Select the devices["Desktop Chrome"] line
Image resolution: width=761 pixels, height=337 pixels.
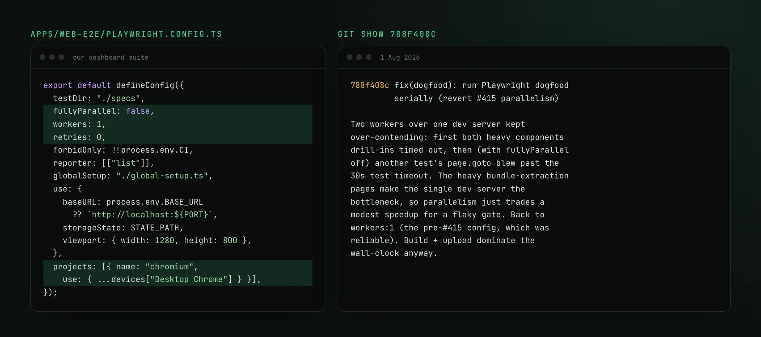click(178, 279)
